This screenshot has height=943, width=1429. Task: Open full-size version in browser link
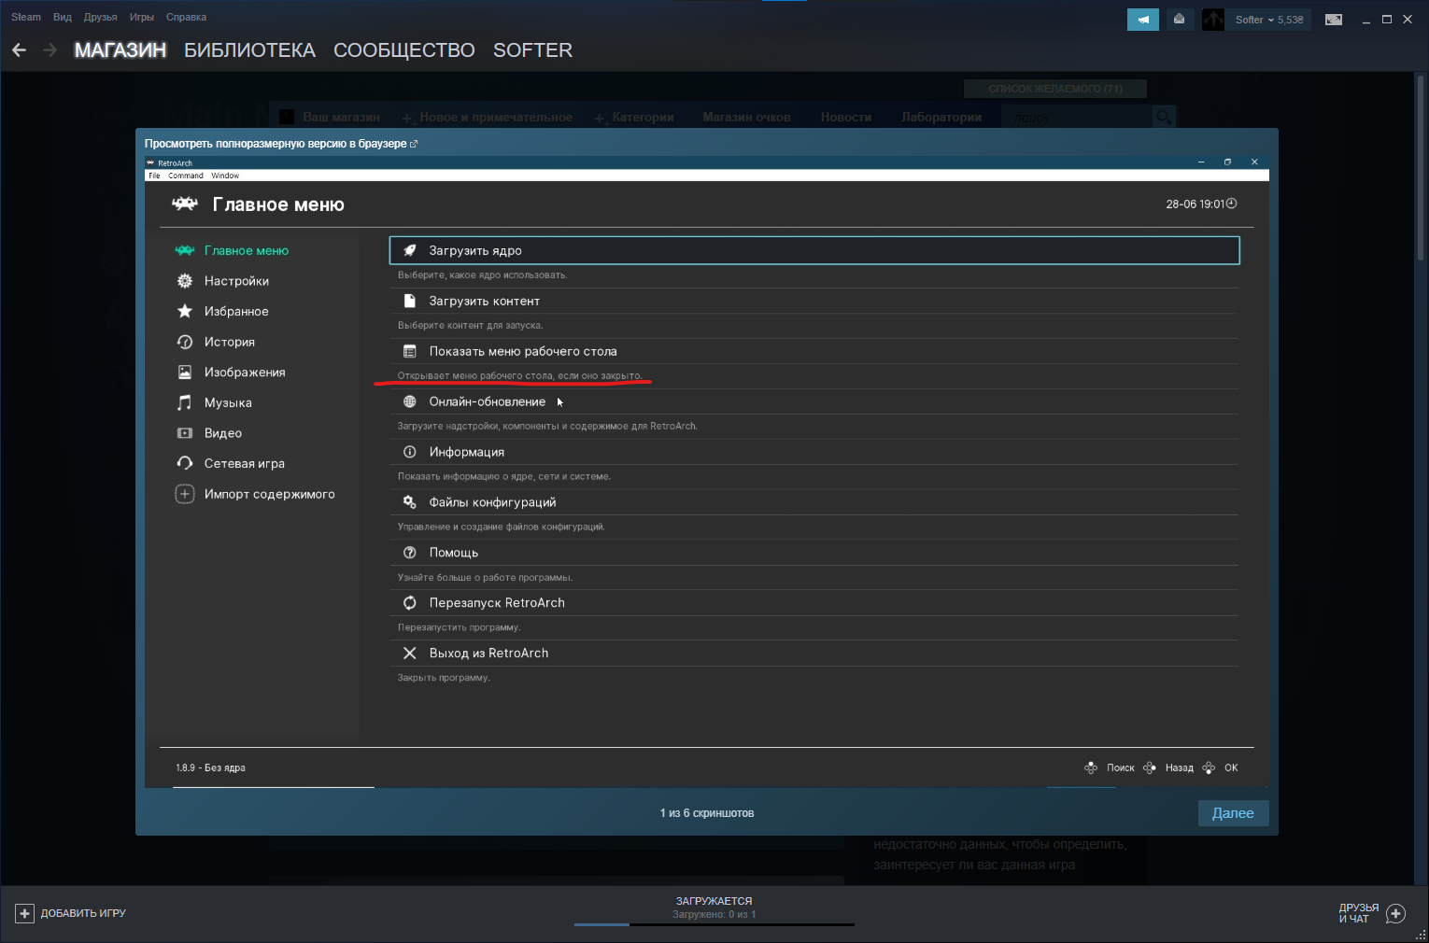(x=281, y=144)
